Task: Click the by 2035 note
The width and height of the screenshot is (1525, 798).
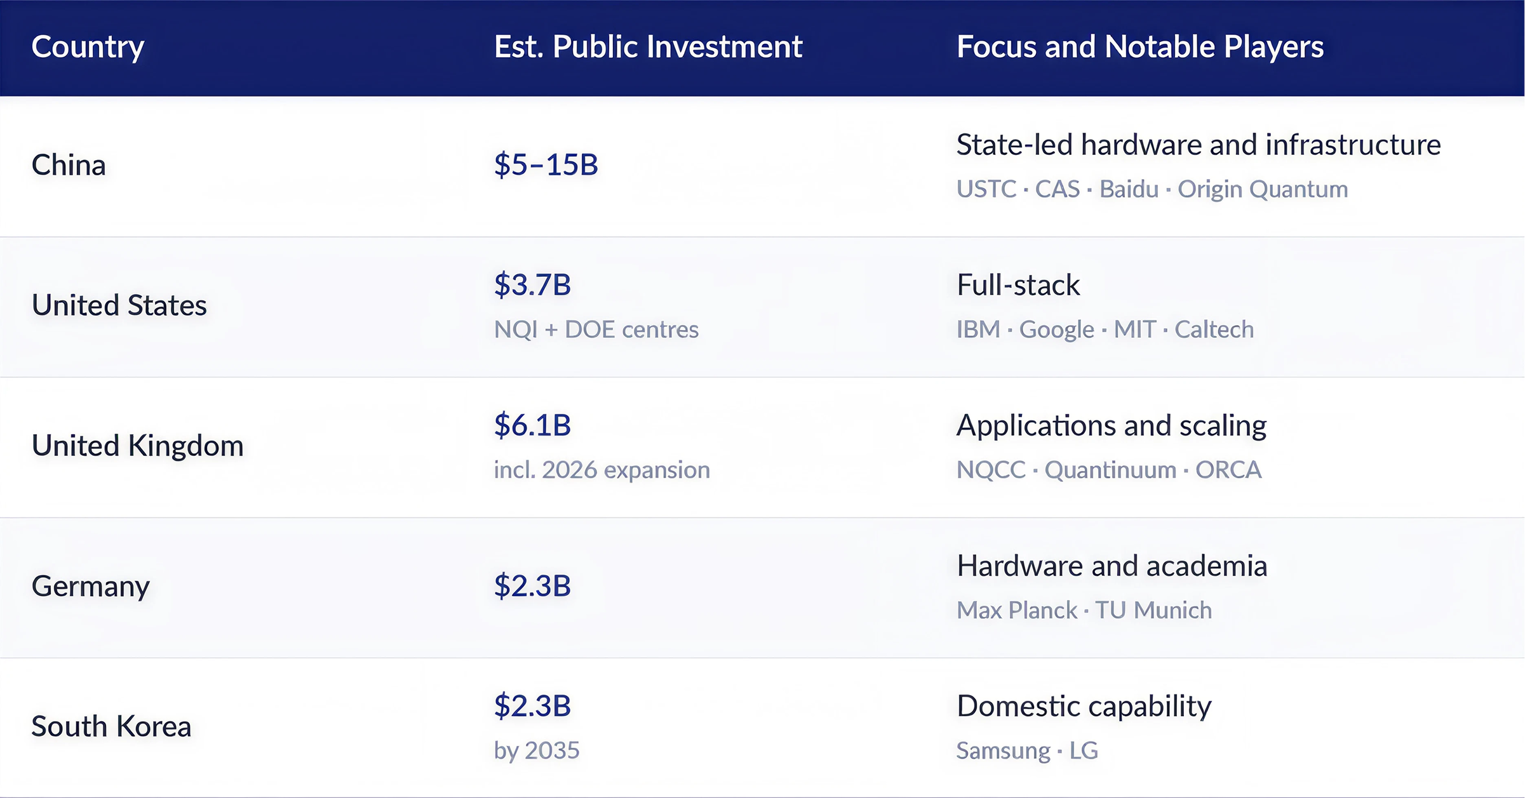Action: point(536,751)
